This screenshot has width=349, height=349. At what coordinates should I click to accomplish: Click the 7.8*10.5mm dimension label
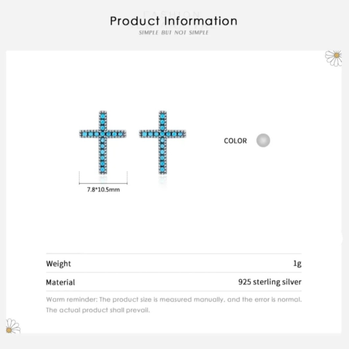[x=103, y=190]
